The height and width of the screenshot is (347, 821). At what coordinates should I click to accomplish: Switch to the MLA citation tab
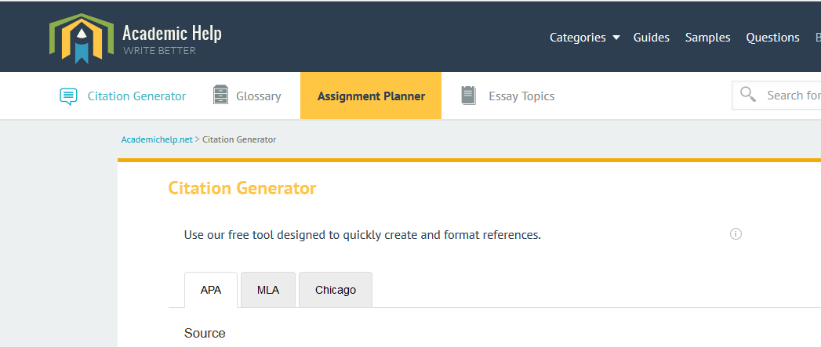point(268,290)
